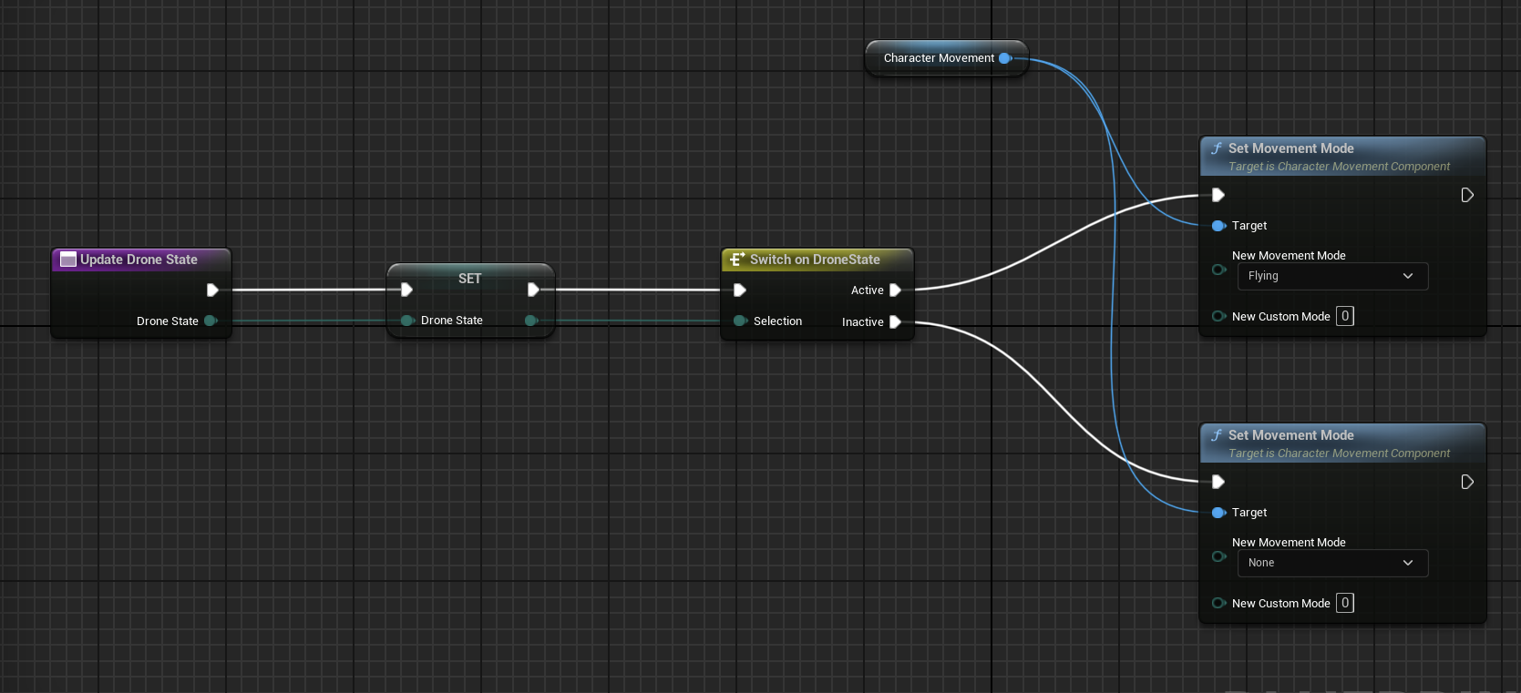Click execution output pin of top Set Movement Mode
1521x693 pixels.
1467,195
